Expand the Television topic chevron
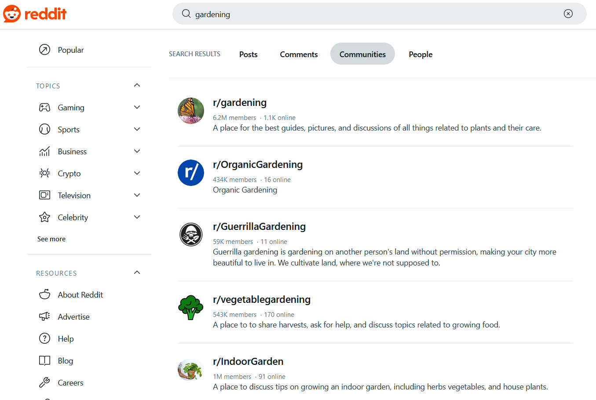The height and width of the screenshot is (400, 596). click(x=137, y=195)
